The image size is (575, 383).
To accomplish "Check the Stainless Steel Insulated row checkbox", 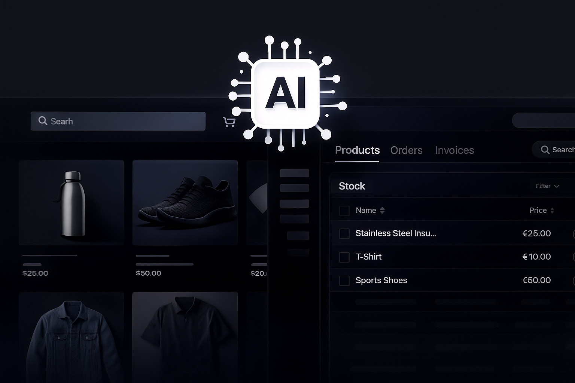I will point(344,234).
